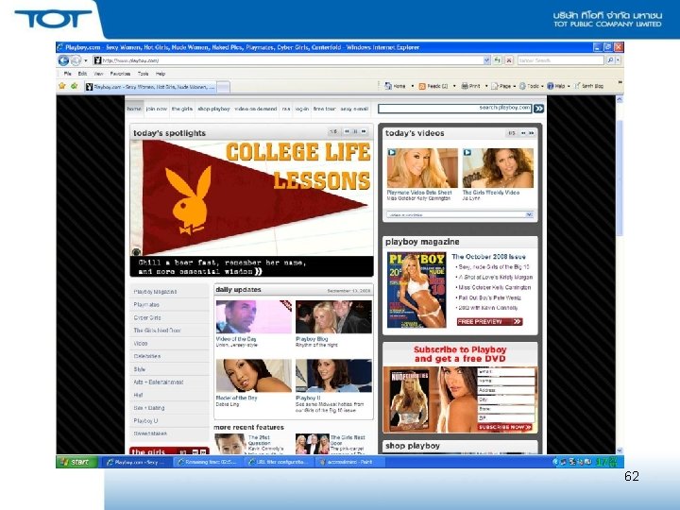Image resolution: width=680 pixels, height=510 pixels.
Task: Open the Home button dropdown arrow
Action: (x=413, y=86)
